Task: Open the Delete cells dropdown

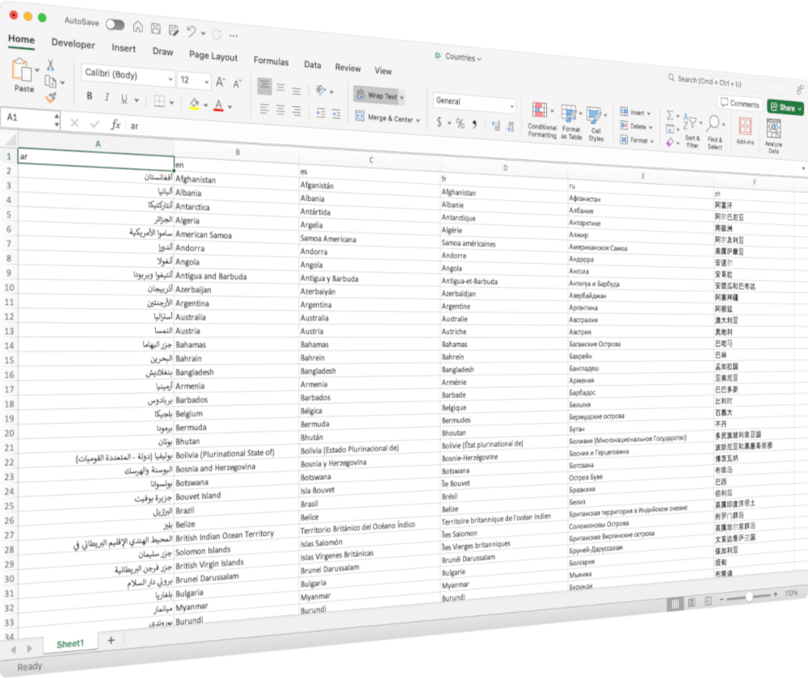Action: pyautogui.click(x=636, y=126)
